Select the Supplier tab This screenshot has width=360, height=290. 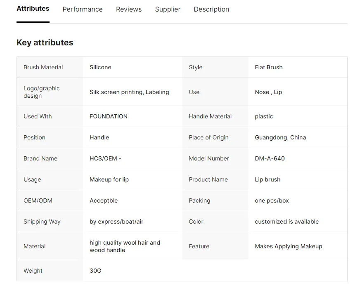point(168,9)
